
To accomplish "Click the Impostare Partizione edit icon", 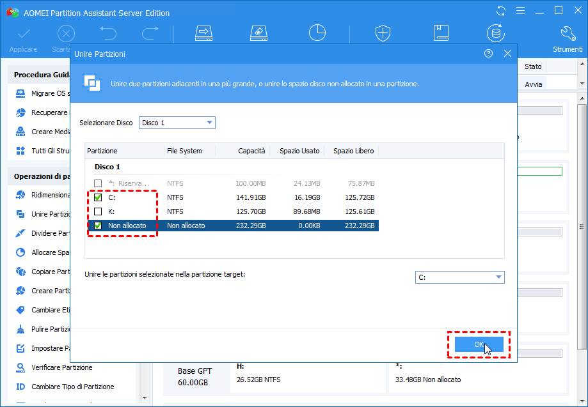I will click(20, 348).
